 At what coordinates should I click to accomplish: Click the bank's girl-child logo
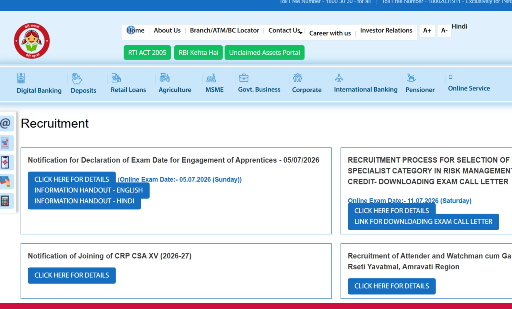click(x=32, y=41)
